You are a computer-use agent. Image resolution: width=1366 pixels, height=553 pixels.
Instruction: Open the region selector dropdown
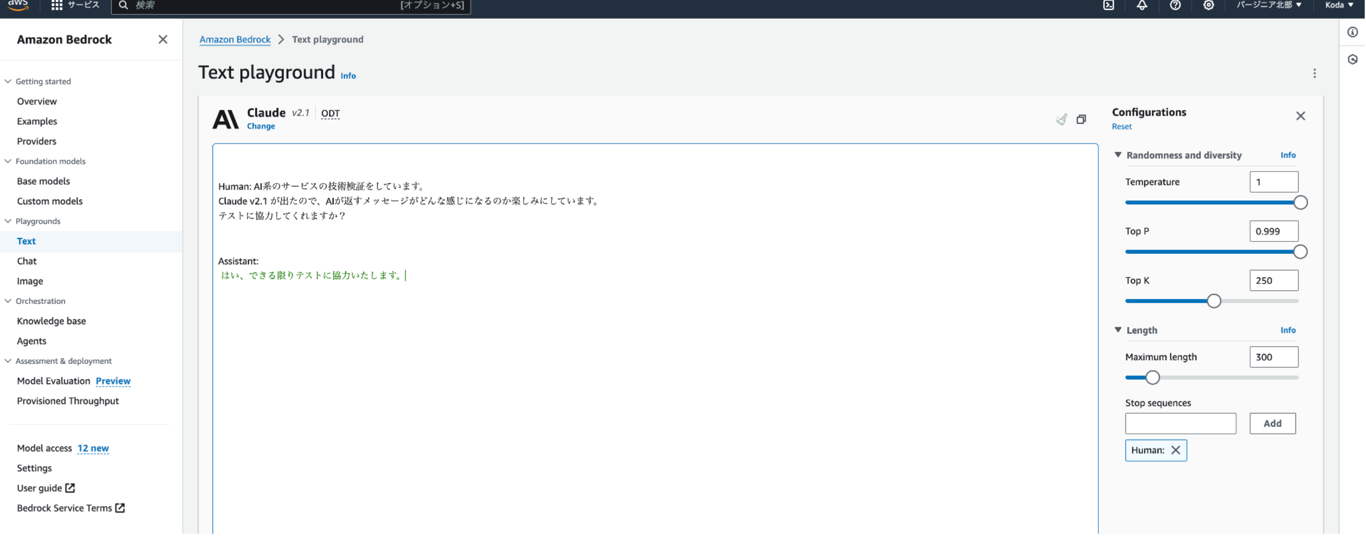(1268, 5)
